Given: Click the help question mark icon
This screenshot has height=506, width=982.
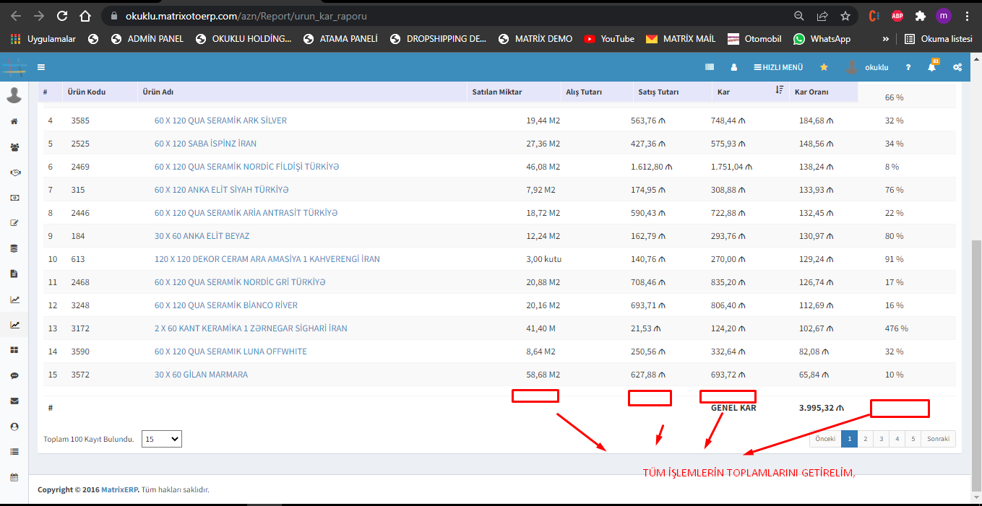Looking at the screenshot, I should pos(908,67).
